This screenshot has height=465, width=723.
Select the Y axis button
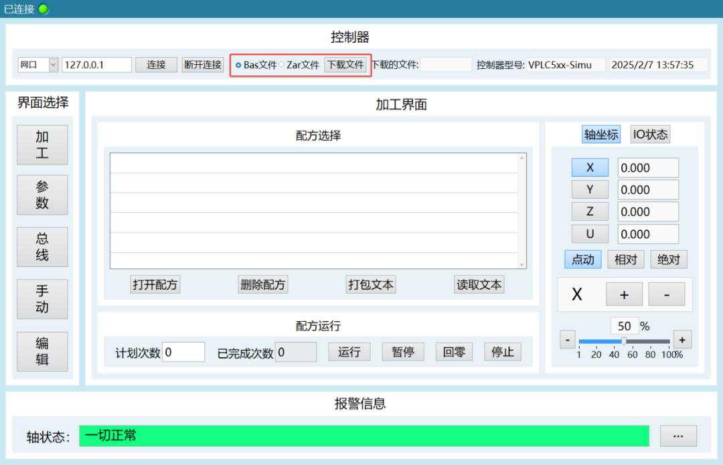coord(590,189)
